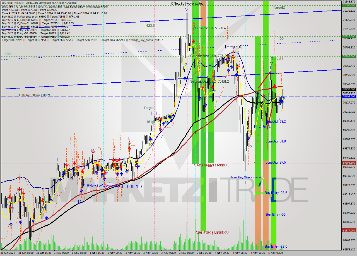Click the '2 Nov 16:30' time label
The image size is (357, 256).
tap(151, 253)
